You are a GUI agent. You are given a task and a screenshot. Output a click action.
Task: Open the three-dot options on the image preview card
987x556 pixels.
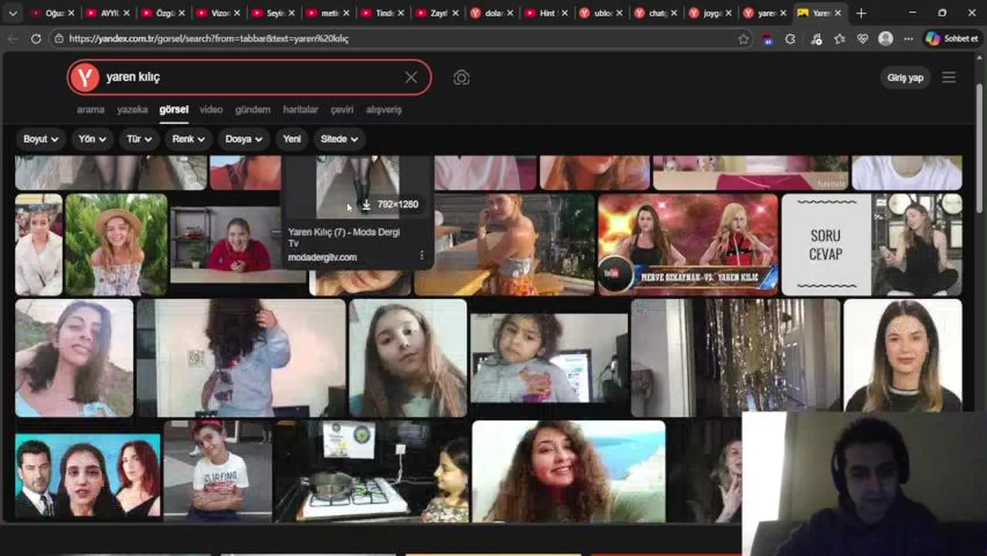421,255
